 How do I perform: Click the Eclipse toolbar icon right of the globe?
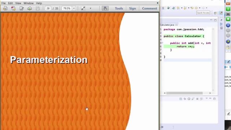(x=173, y=8)
